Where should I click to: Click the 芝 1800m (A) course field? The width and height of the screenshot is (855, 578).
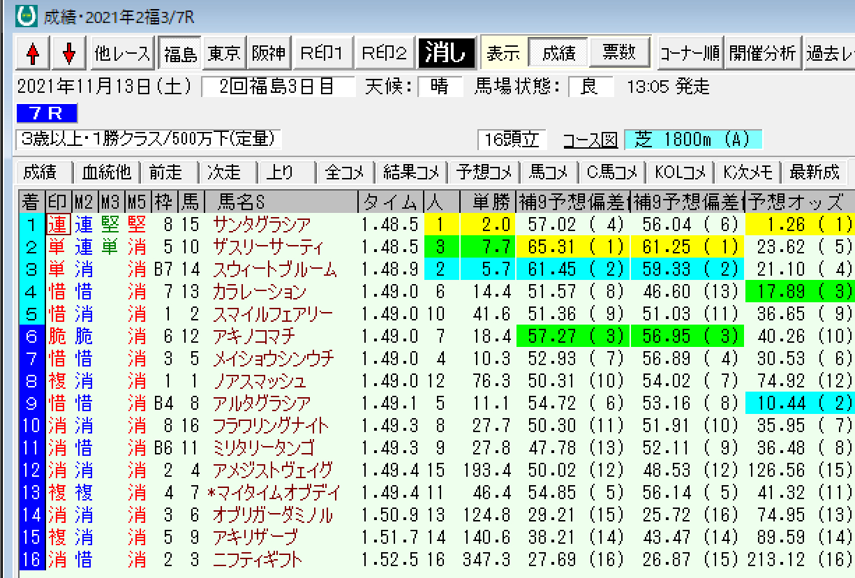(x=693, y=139)
